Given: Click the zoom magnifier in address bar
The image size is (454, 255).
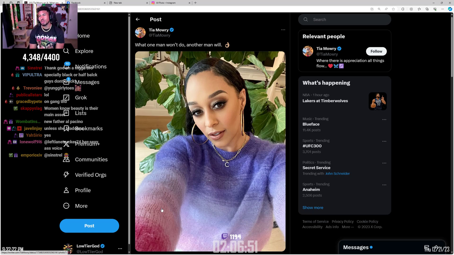Looking at the screenshot, I should [x=379, y=9].
